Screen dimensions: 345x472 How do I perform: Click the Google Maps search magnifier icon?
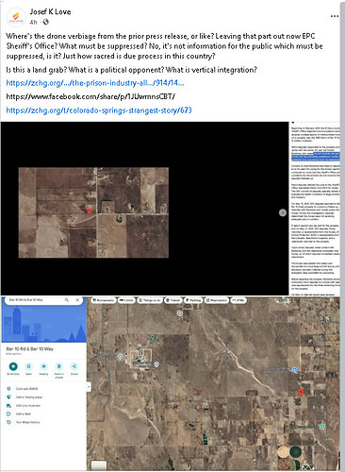click(67, 300)
